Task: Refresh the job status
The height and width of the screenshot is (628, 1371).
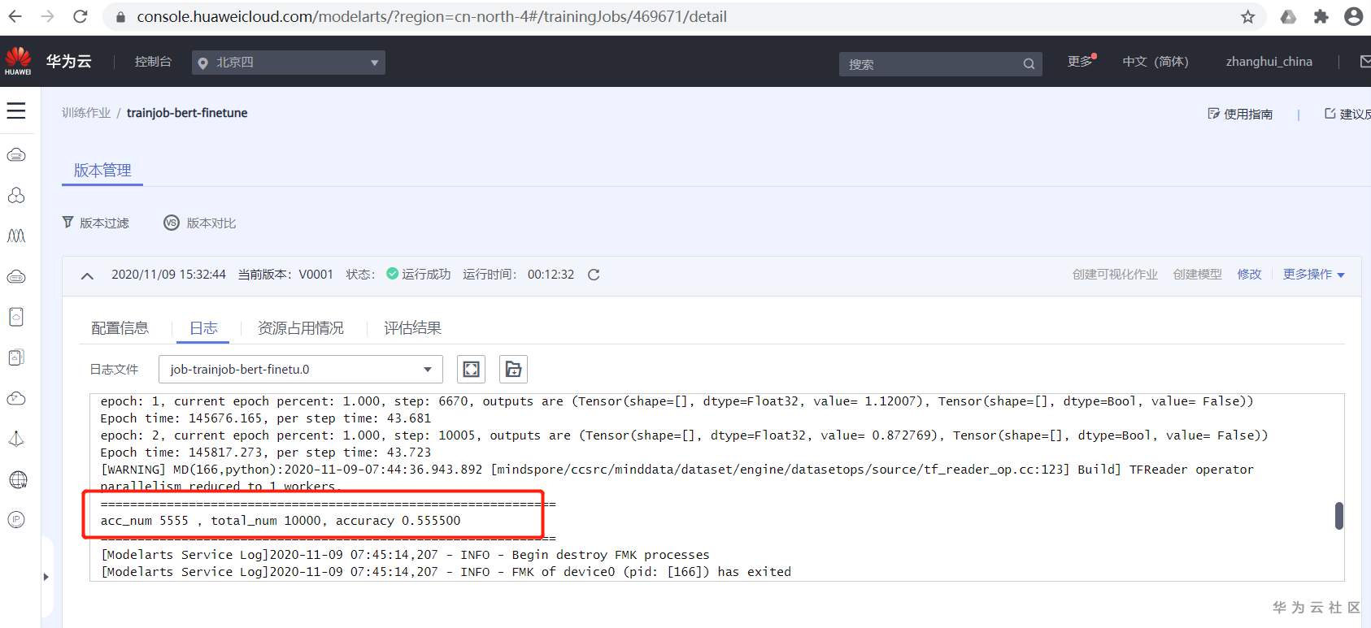Action: tap(594, 275)
